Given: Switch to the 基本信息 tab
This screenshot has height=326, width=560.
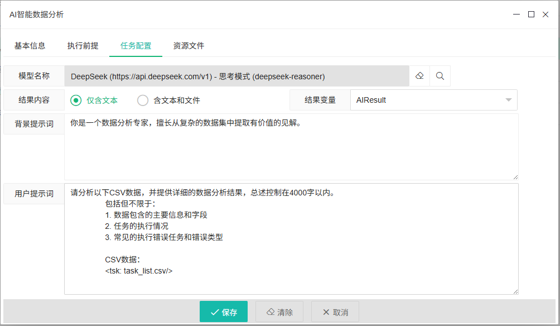Looking at the screenshot, I should 30,46.
